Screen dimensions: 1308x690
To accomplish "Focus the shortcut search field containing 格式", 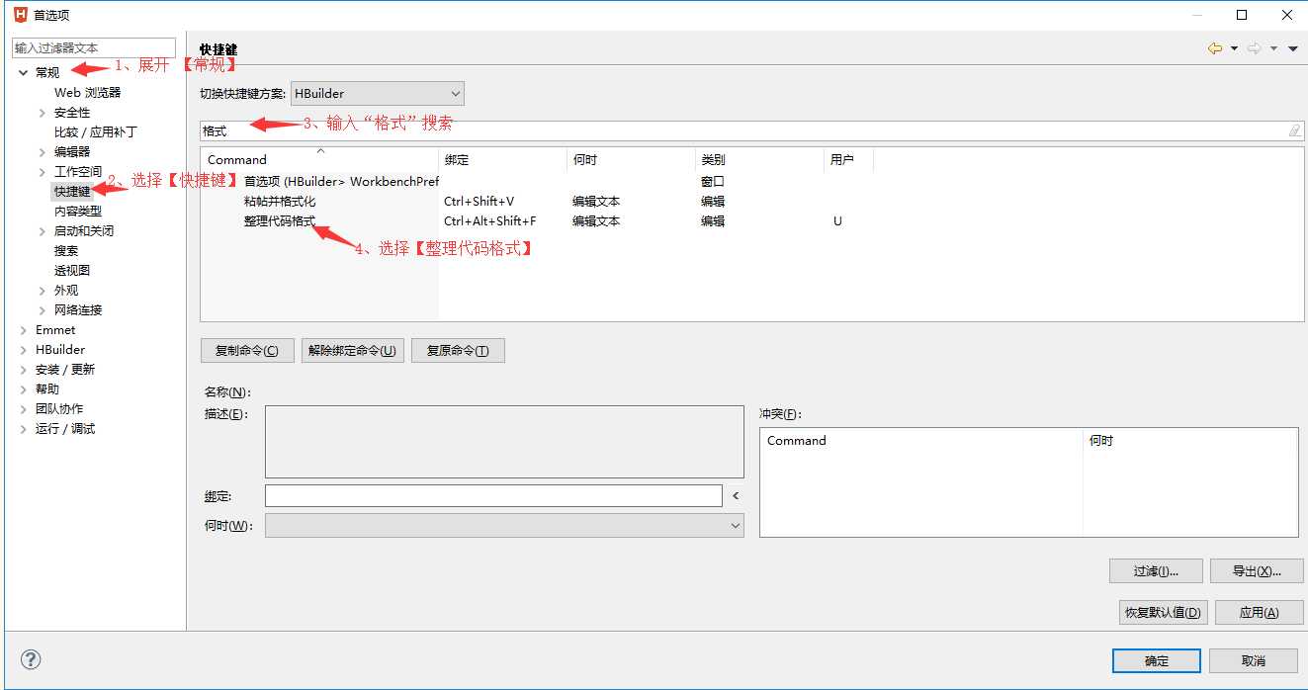I will (x=751, y=130).
